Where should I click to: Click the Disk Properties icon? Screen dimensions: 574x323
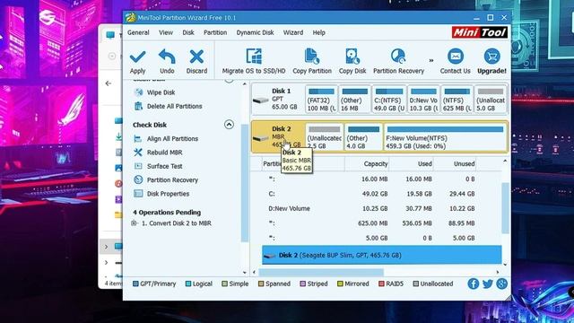[138, 194]
